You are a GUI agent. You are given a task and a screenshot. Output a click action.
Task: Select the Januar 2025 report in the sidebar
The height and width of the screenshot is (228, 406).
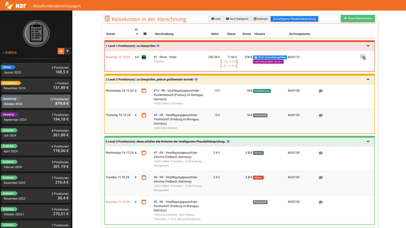(36, 69)
